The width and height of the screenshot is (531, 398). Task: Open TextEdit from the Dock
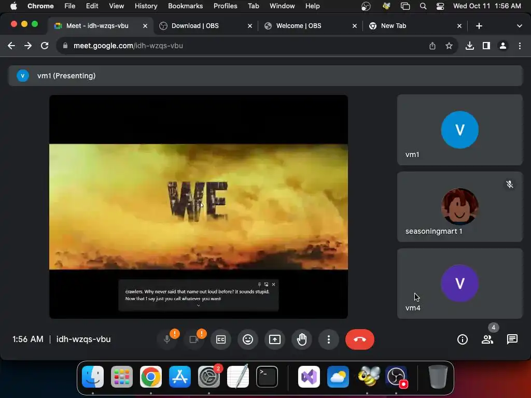237,377
